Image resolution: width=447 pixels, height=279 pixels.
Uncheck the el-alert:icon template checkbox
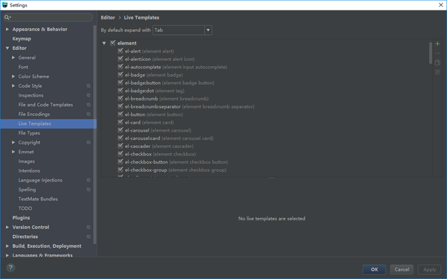pyautogui.click(x=120, y=59)
